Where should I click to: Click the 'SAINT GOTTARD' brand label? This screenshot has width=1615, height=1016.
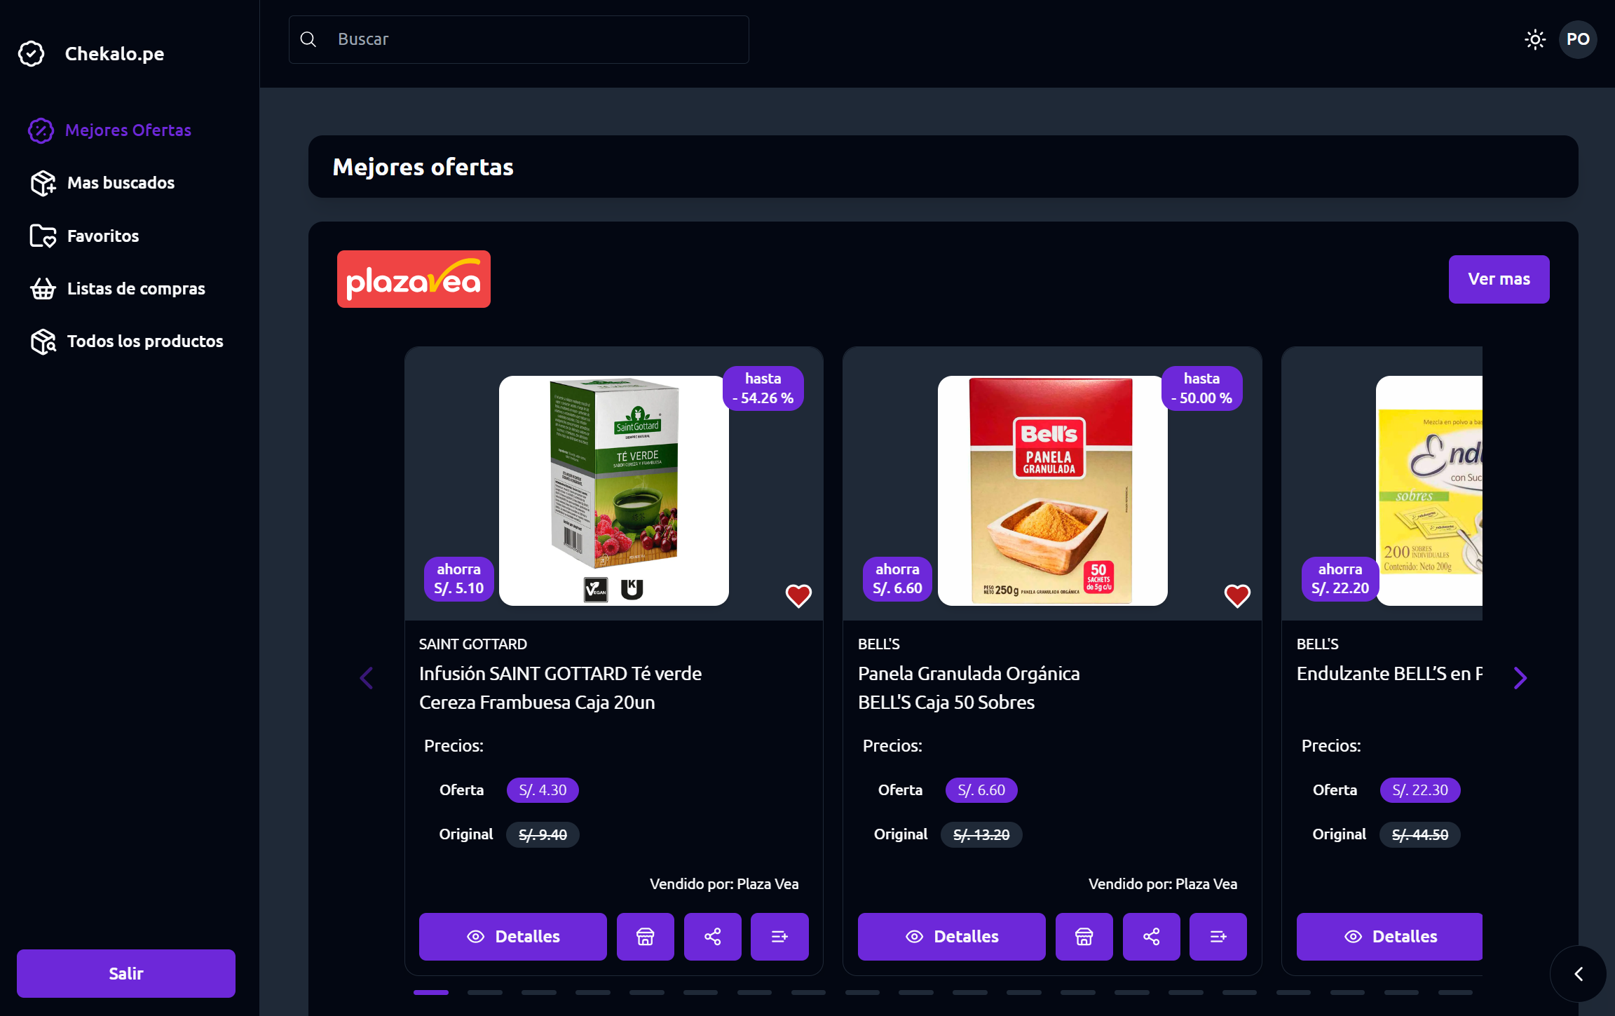[473, 644]
